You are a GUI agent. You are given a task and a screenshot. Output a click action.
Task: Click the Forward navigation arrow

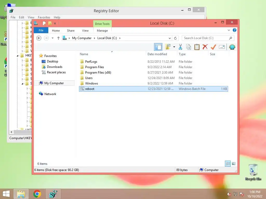46,38
